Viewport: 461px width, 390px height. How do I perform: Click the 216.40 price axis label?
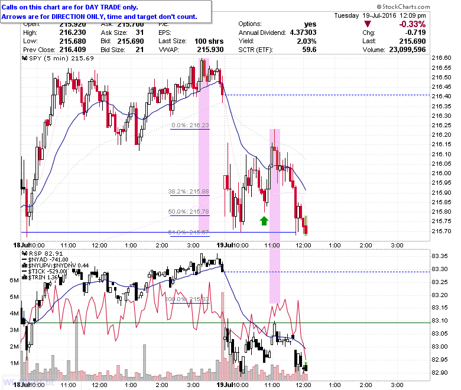[x=441, y=96]
